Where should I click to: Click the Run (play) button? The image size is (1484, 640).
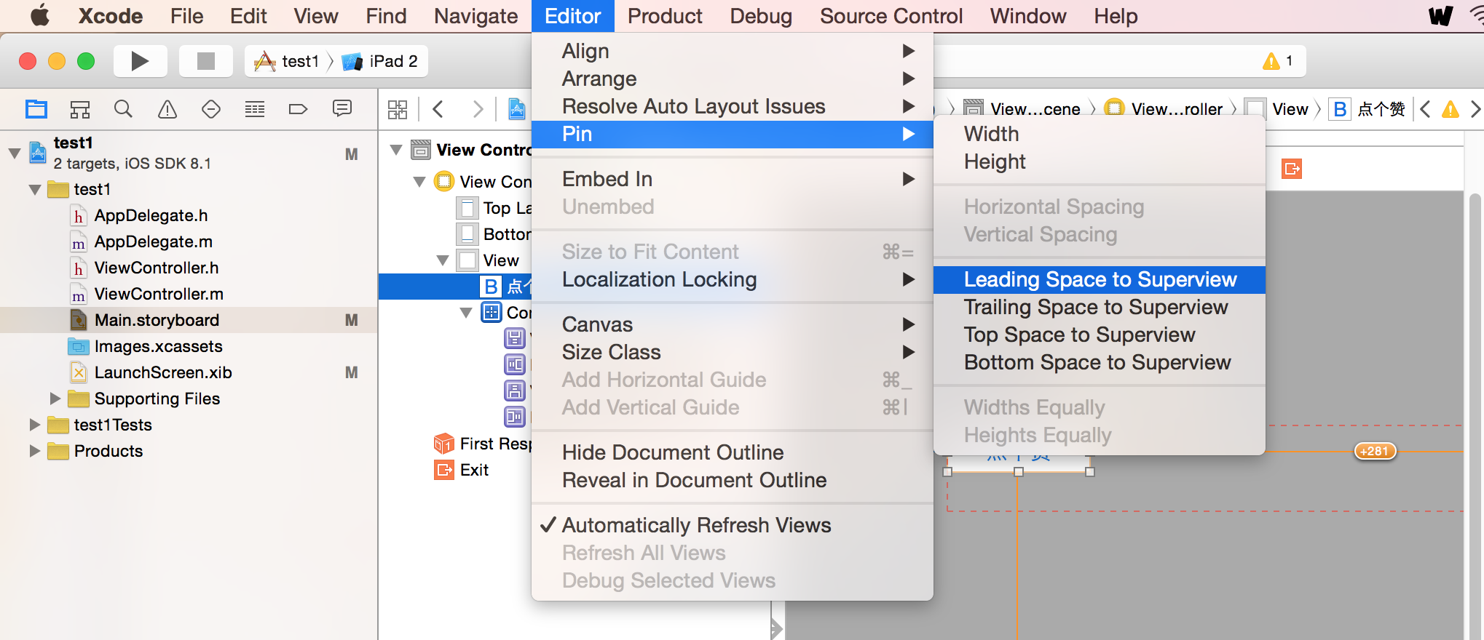140,61
